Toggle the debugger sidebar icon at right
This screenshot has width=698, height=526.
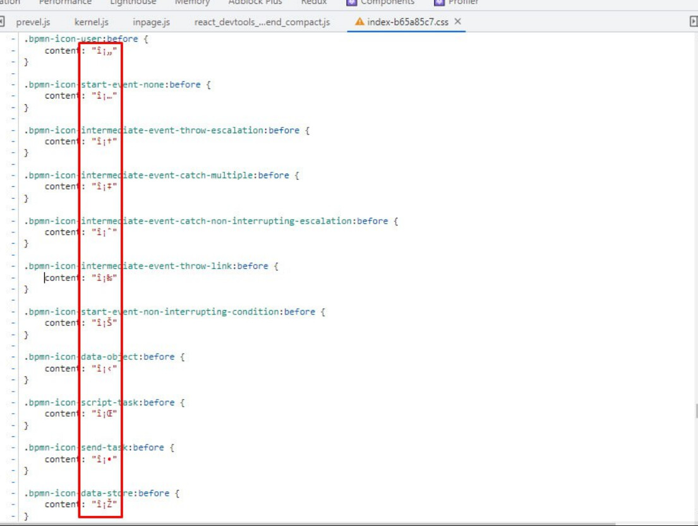tap(694, 21)
